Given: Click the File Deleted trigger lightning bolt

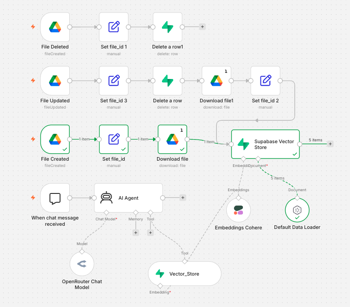Looking at the screenshot, I should 33,27.
